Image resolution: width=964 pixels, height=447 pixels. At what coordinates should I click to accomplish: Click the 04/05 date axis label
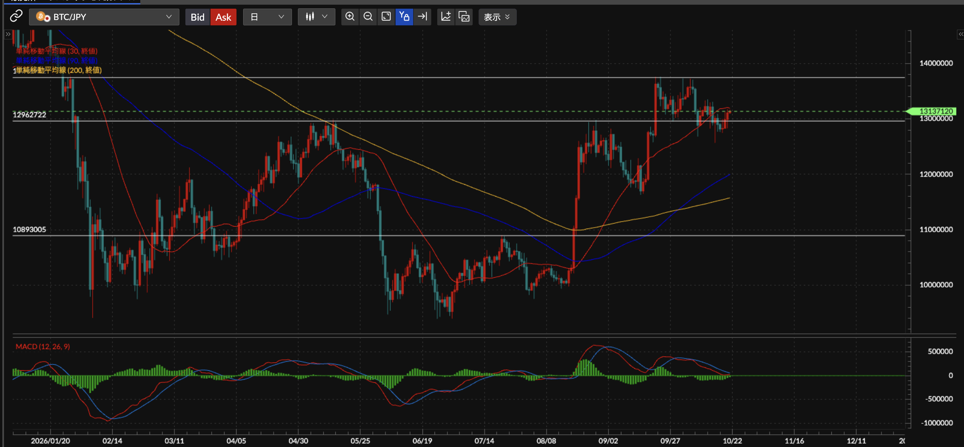point(236,441)
